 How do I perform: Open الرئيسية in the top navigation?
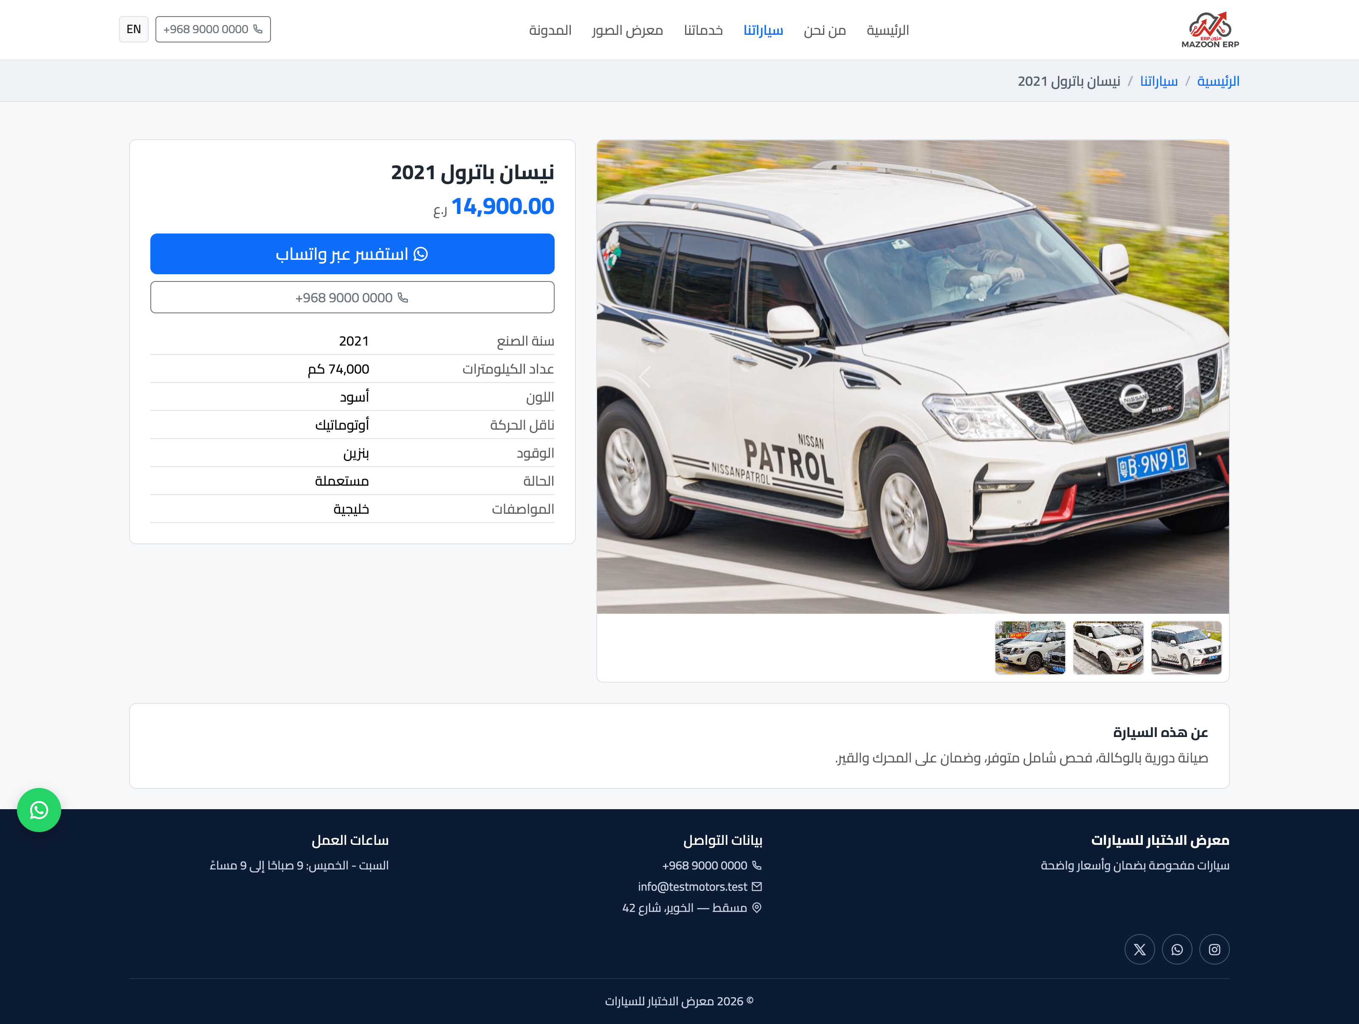[x=887, y=30]
